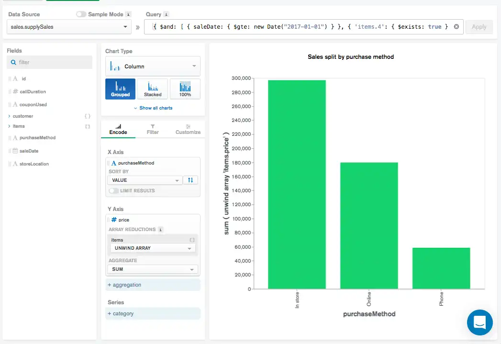This screenshot has height=344, width=501.
Task: Open the Chart Type Column dropdown
Action: (153, 67)
